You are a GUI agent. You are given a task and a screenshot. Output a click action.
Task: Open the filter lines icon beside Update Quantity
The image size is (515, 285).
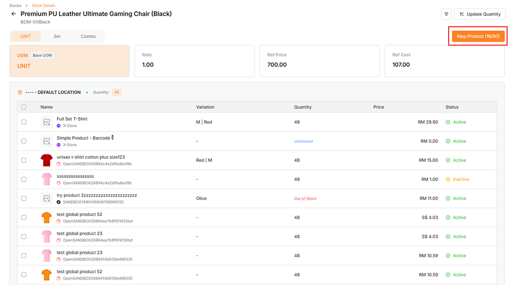point(446,14)
